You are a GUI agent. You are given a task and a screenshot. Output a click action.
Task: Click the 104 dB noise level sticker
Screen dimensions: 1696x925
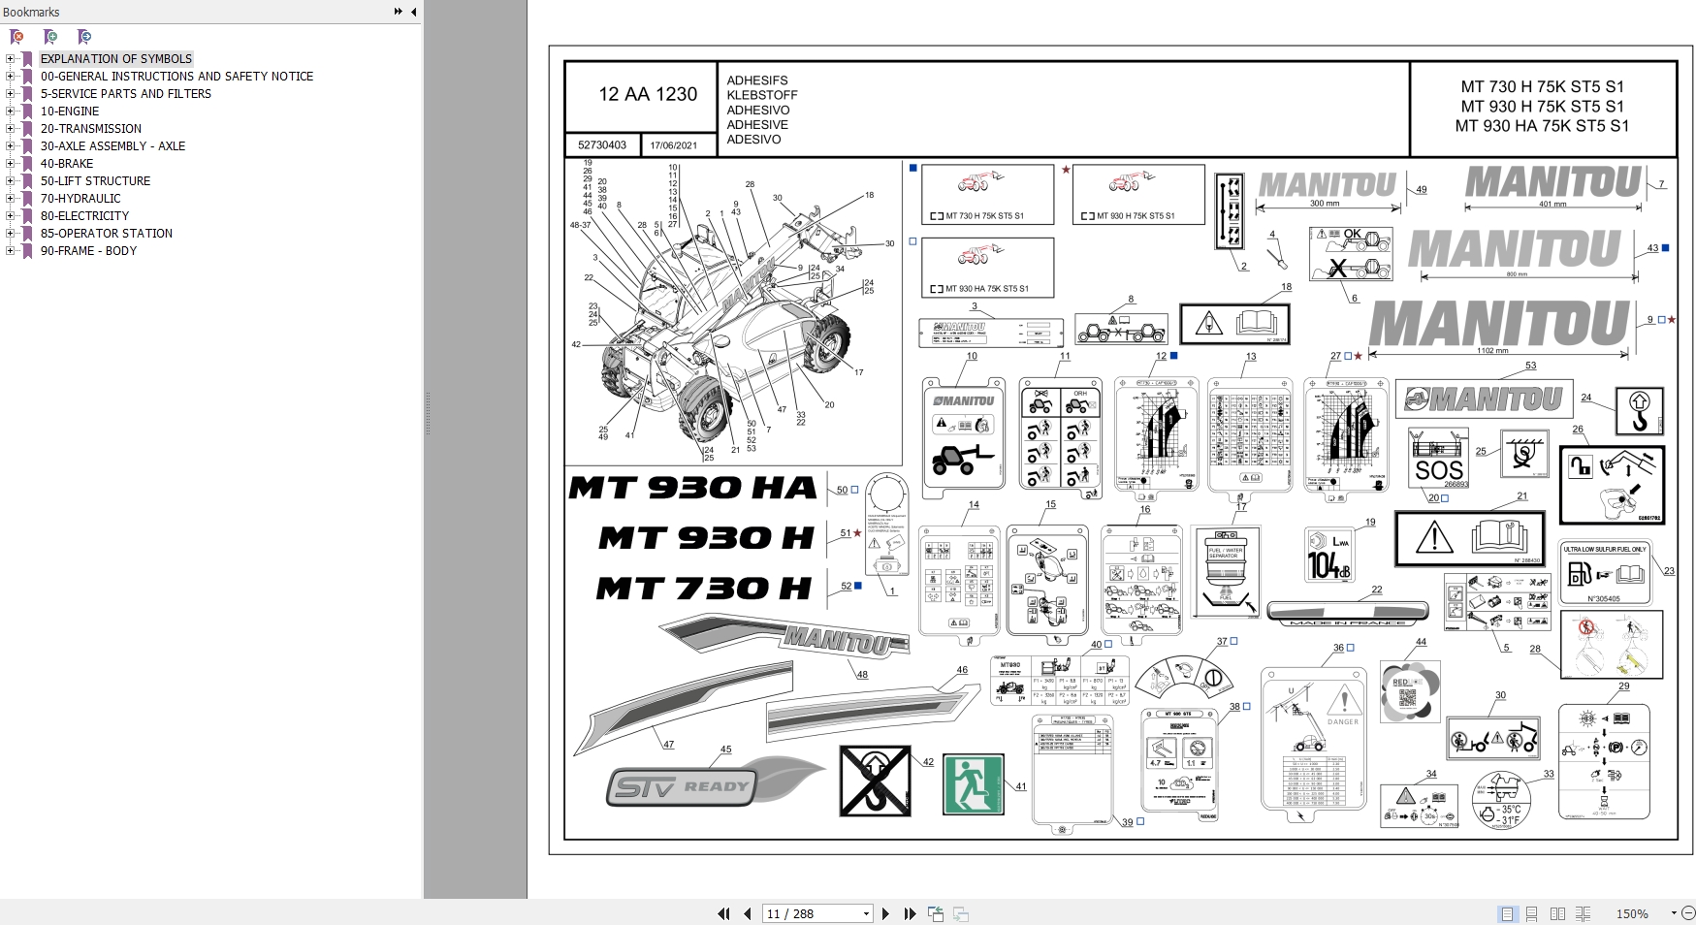pos(1329,555)
